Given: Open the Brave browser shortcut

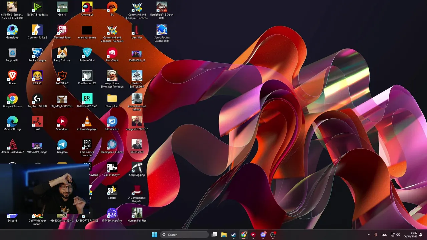Looking at the screenshot, I should pyautogui.click(x=12, y=78).
